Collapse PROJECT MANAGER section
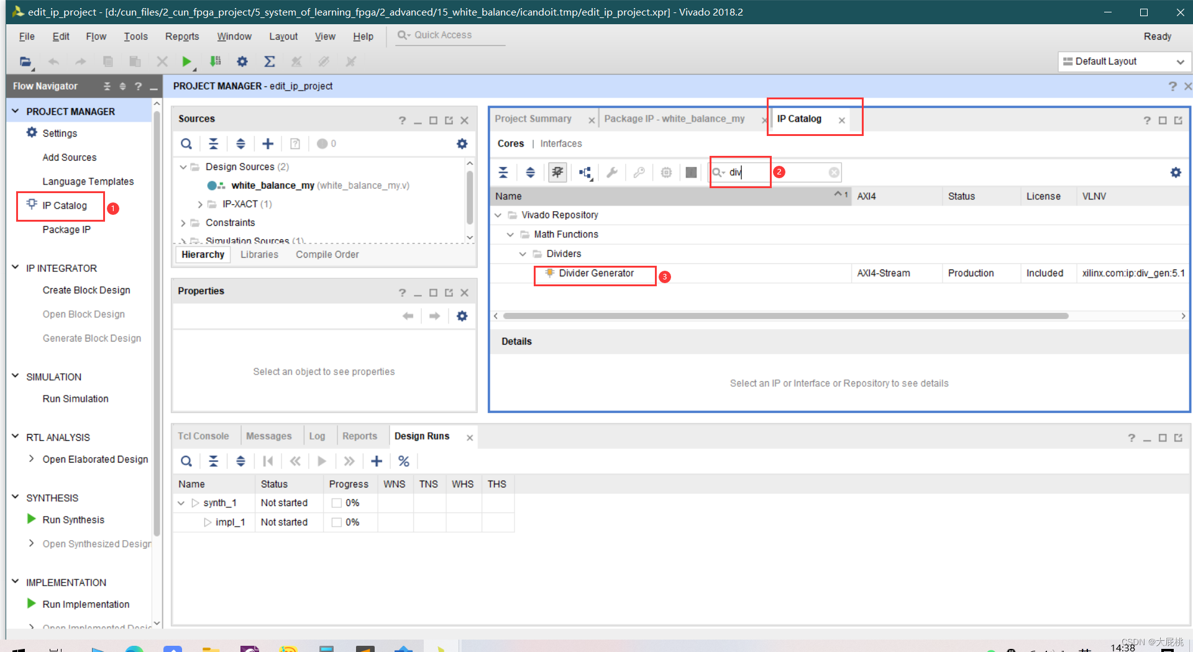Image resolution: width=1193 pixels, height=652 pixels. [16, 111]
